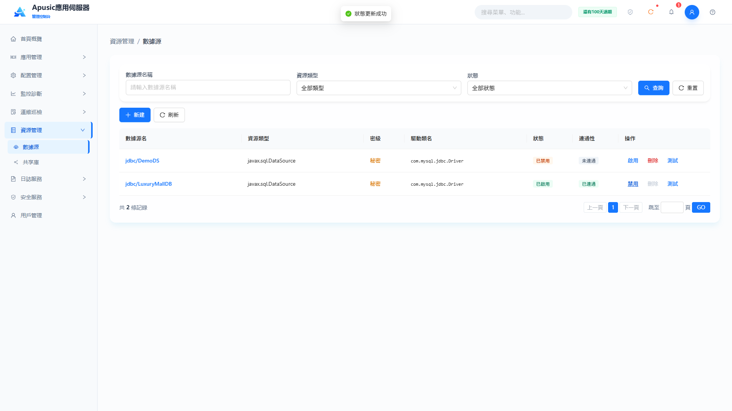732x411 pixels.
Task: Select 共享庫 submenu item
Action: [48, 162]
